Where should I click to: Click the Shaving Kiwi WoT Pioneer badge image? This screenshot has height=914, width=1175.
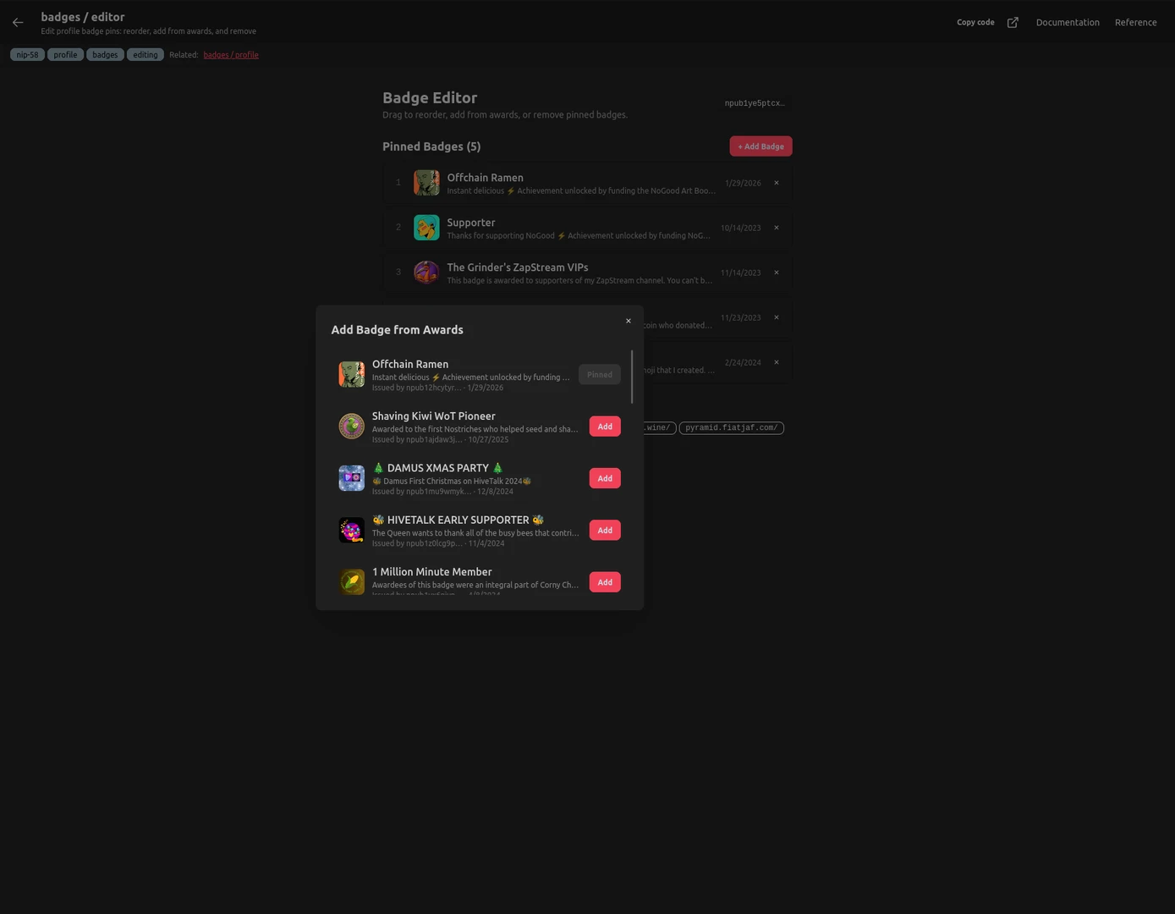[x=352, y=427]
